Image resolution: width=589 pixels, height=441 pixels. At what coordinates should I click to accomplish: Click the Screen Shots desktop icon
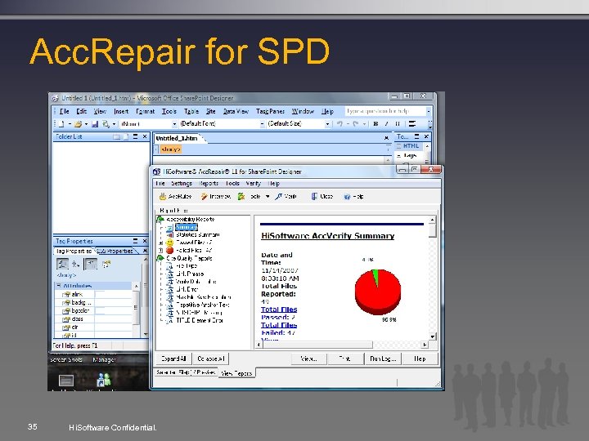click(66, 381)
